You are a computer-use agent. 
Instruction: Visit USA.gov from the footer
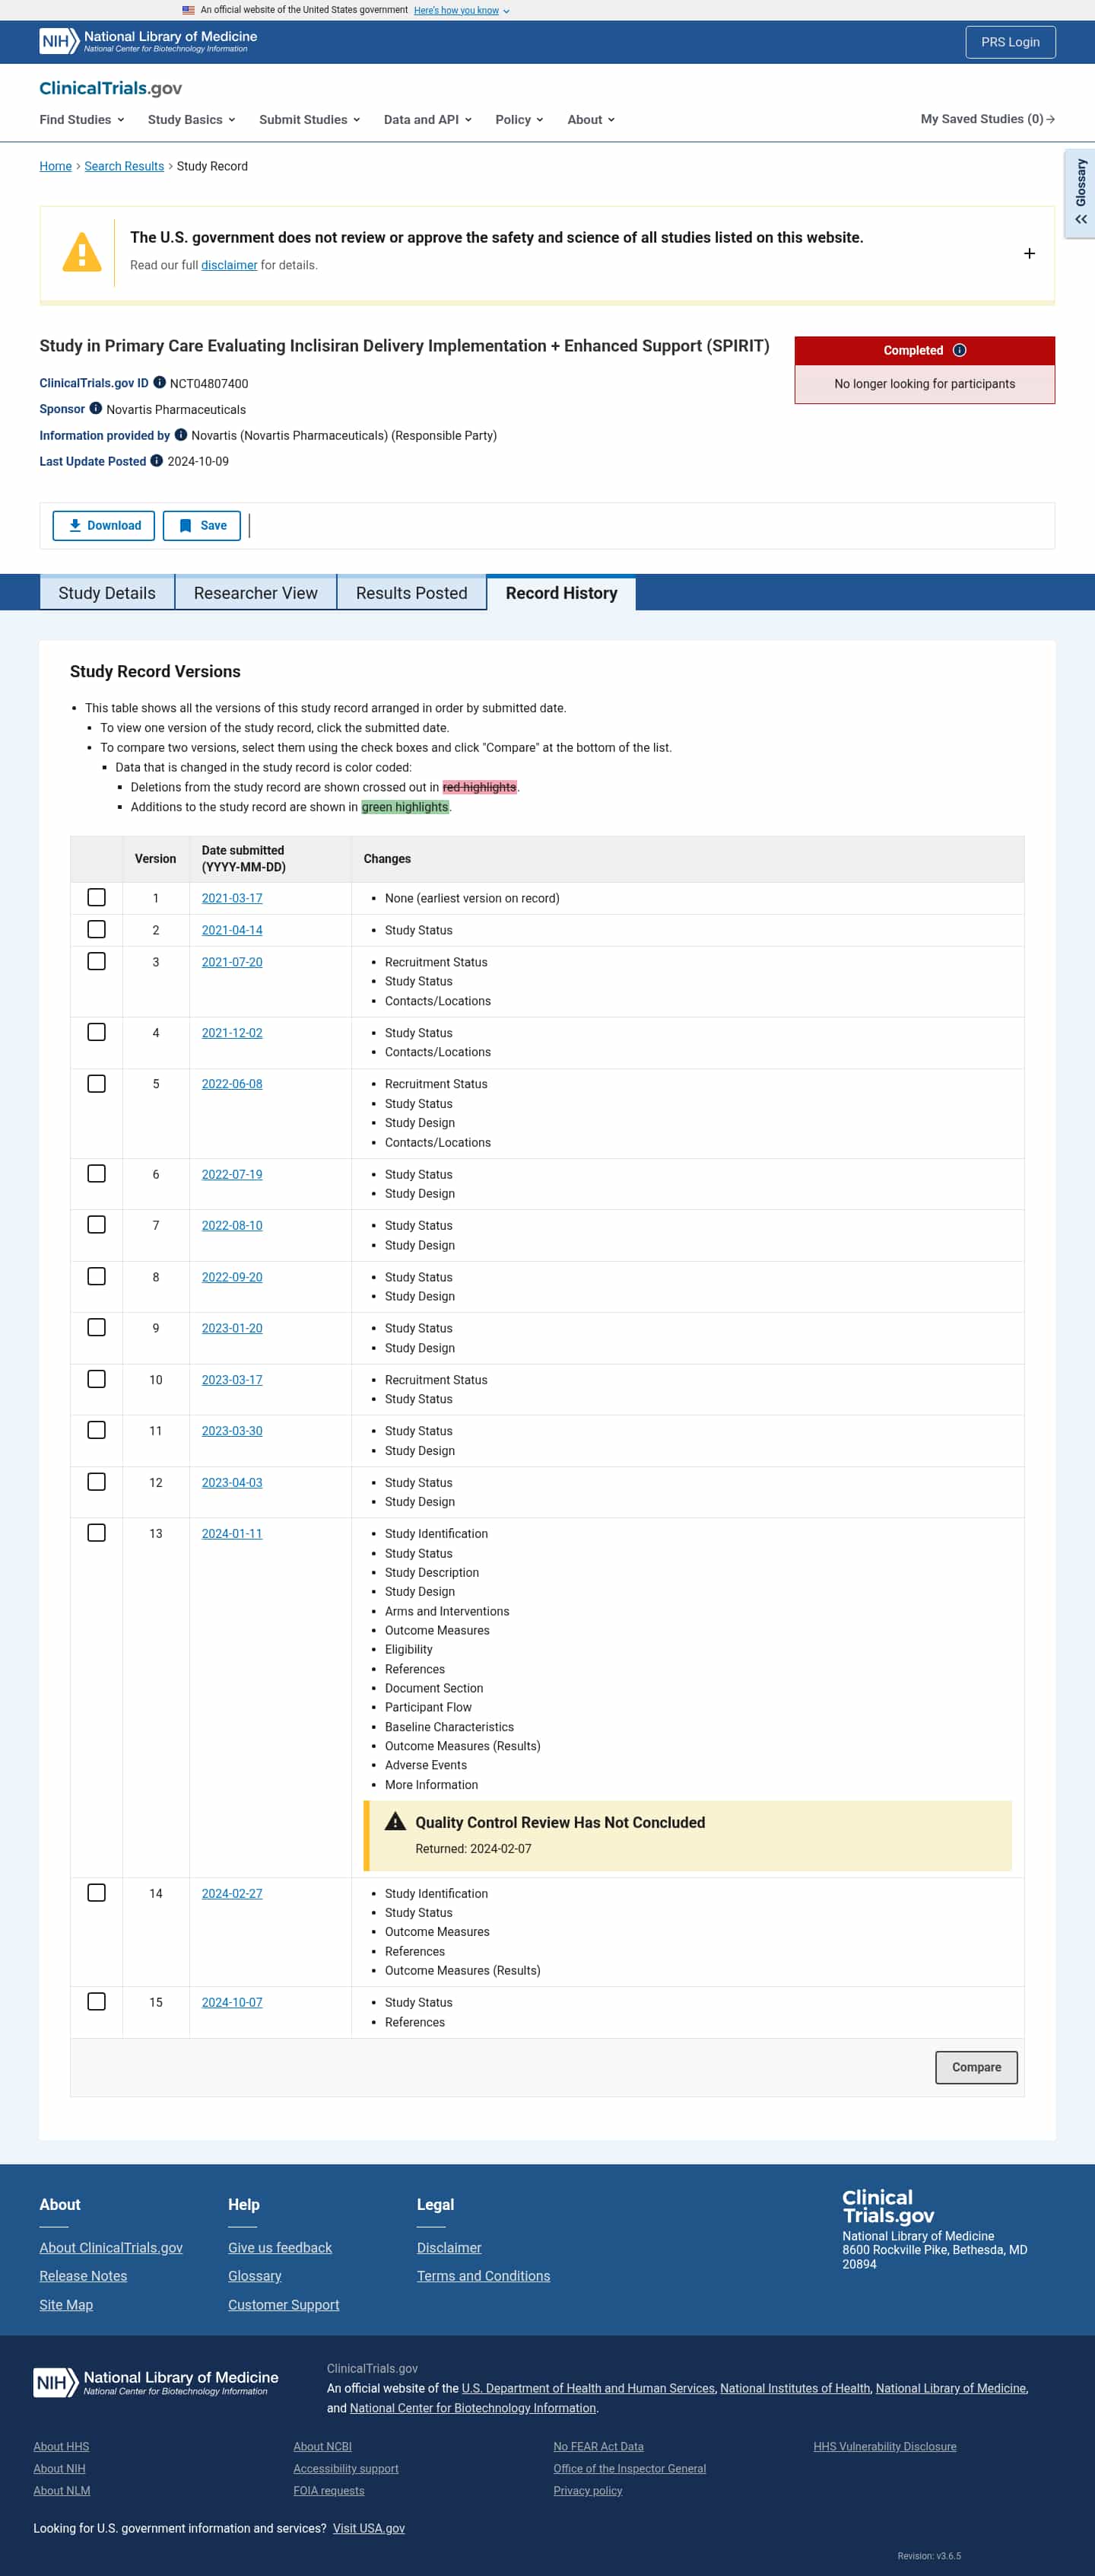(369, 2528)
